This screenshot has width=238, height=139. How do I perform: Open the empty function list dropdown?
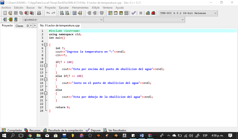pos(183,20)
